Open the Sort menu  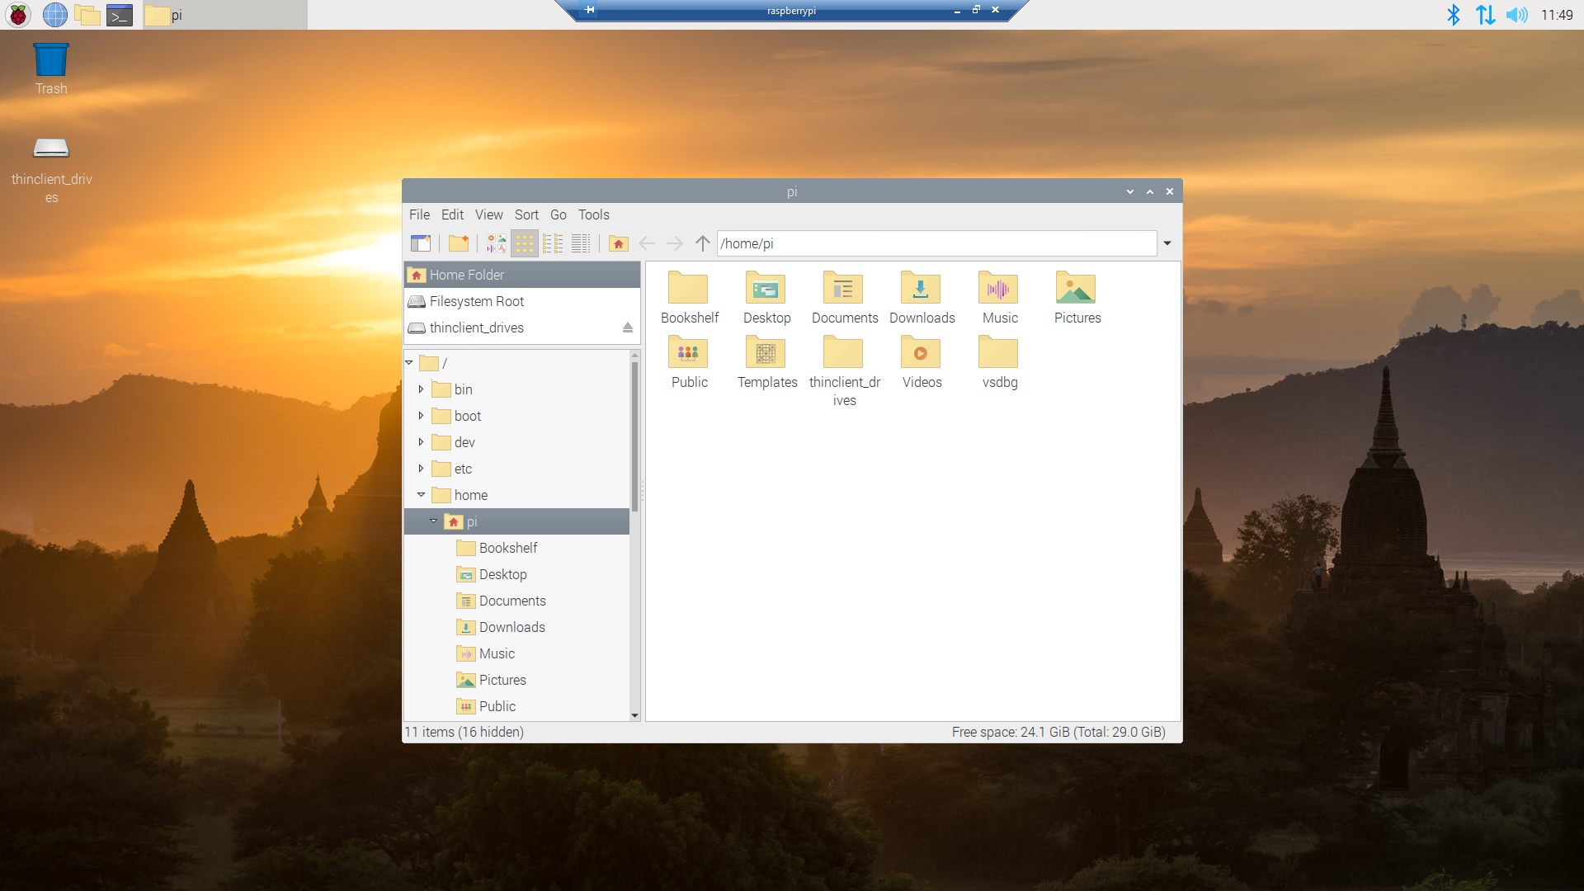click(526, 214)
